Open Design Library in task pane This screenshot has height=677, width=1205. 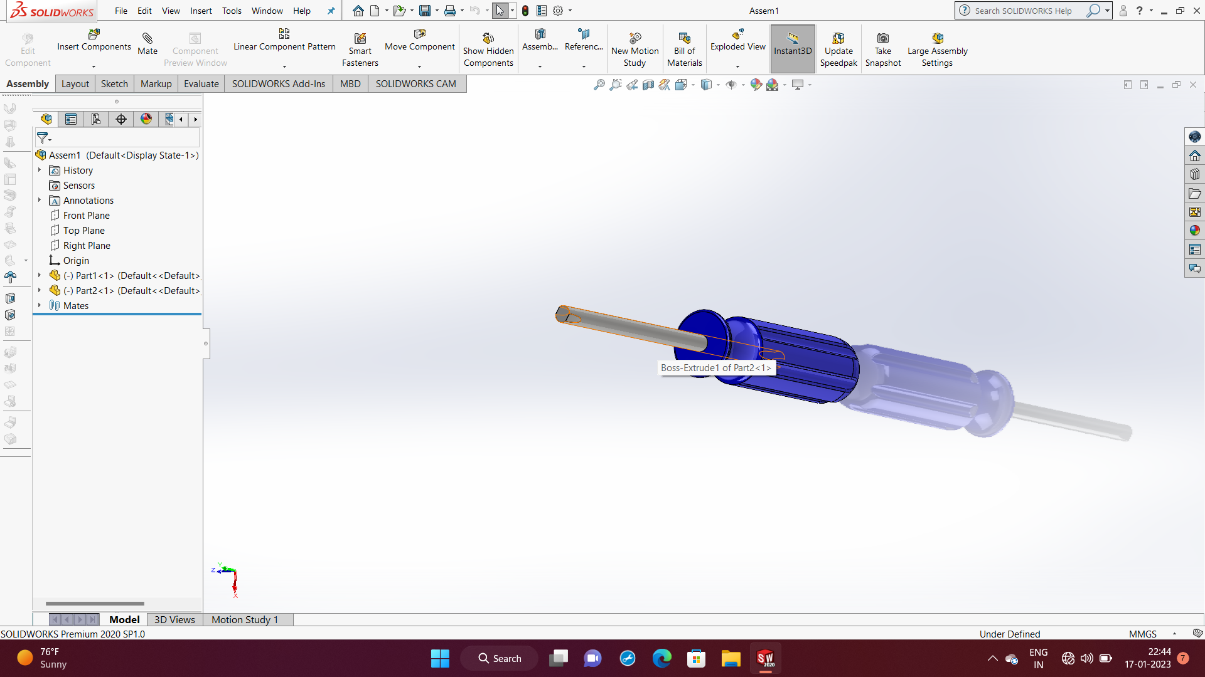click(x=1194, y=174)
